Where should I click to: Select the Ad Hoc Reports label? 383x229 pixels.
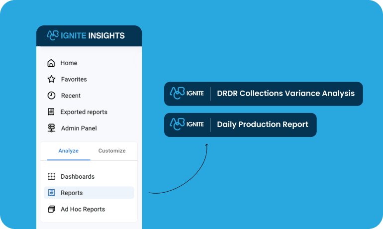tap(83, 209)
